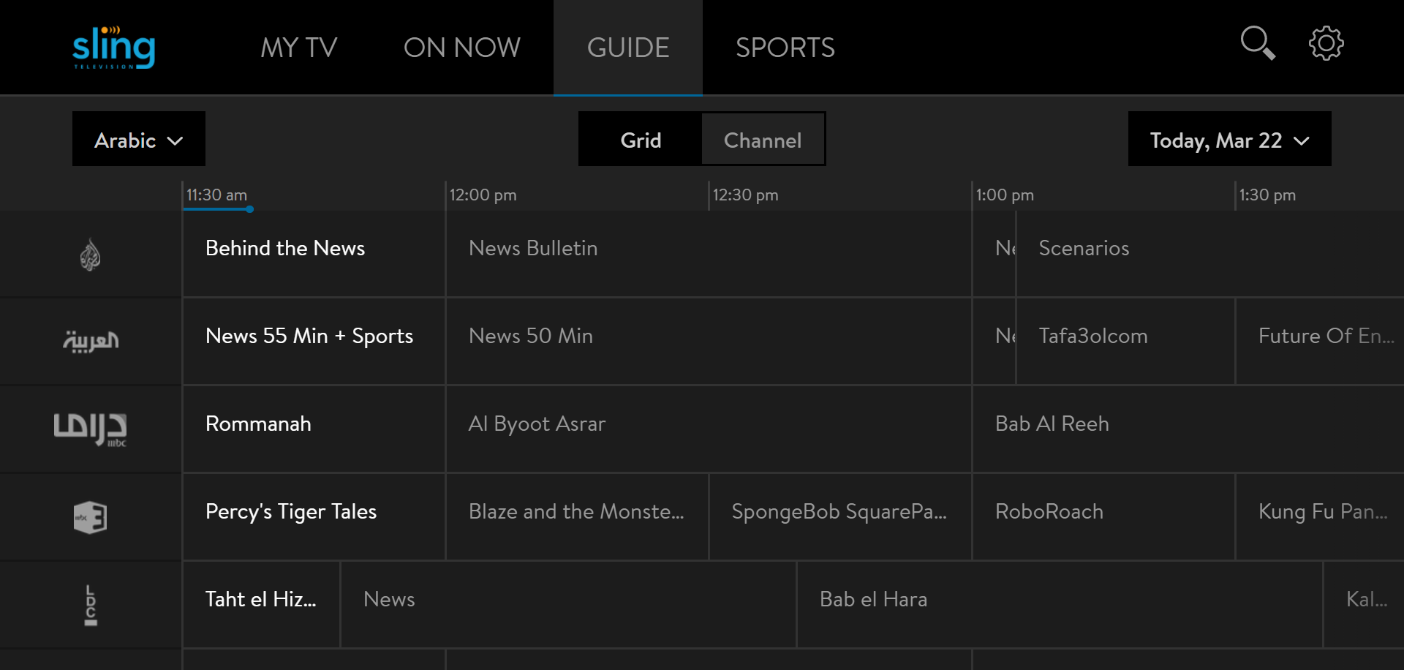
Task: Select the Al Arabiya channel logo
Action: pos(91,341)
